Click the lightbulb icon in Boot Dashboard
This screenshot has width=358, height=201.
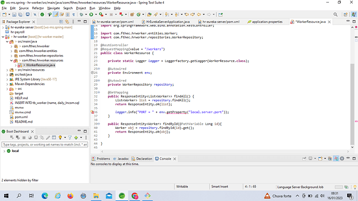pos(60,138)
